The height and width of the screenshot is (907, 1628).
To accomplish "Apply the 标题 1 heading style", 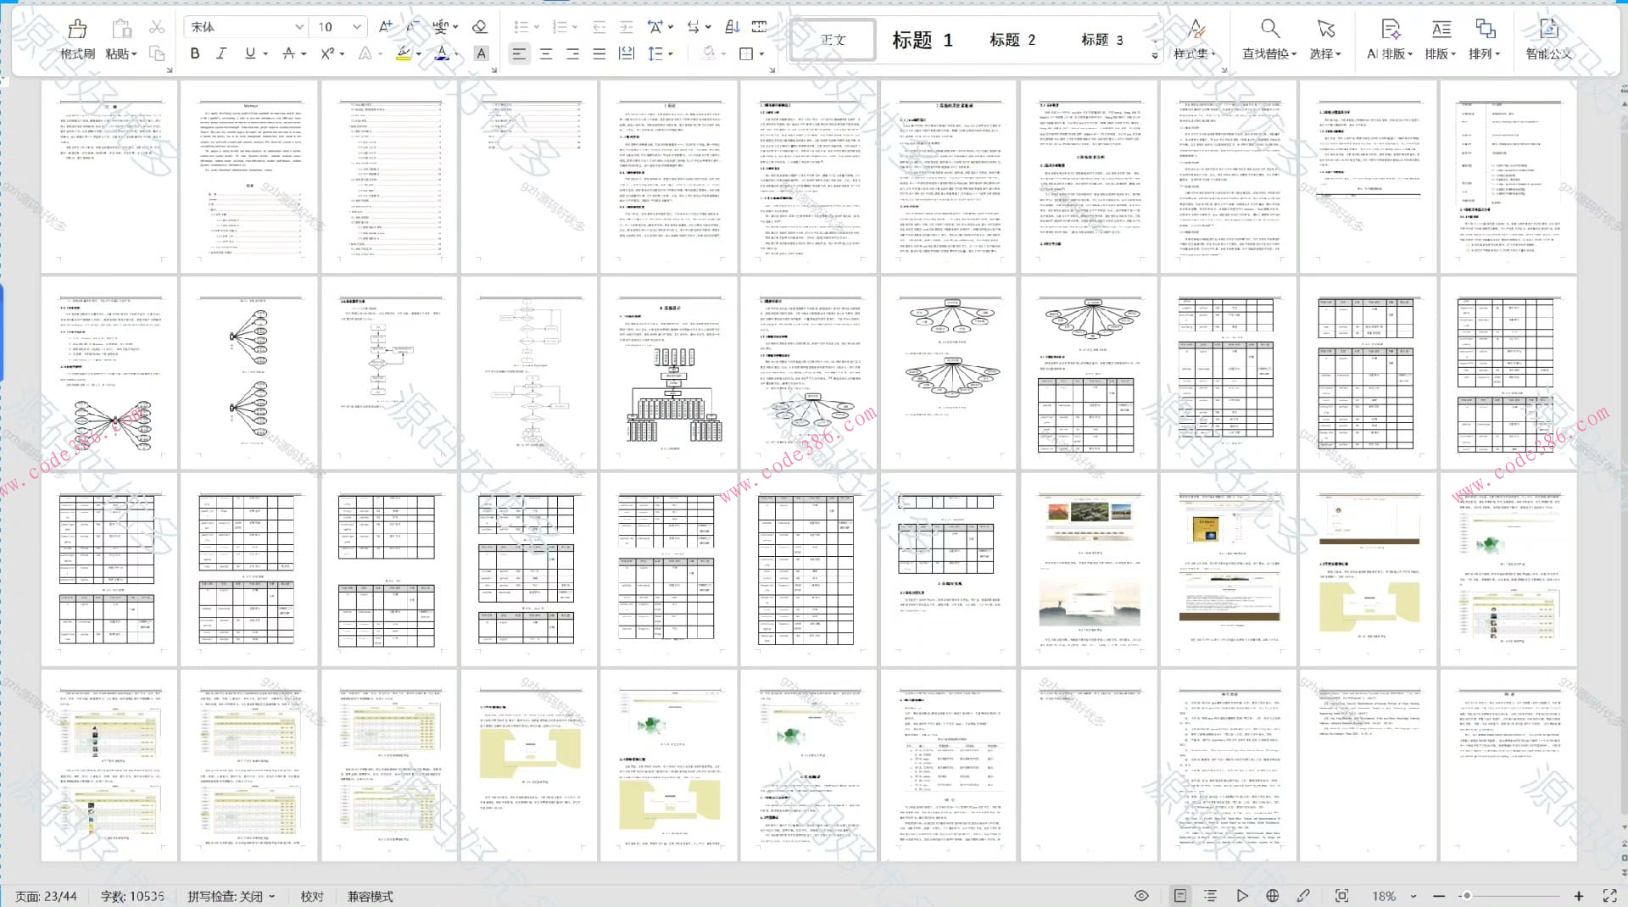I will [x=922, y=40].
